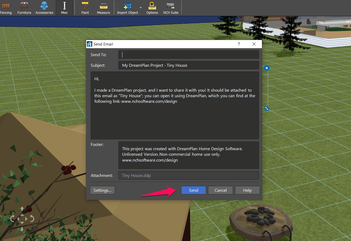Click the blue X handle beside the dialog

point(267,68)
